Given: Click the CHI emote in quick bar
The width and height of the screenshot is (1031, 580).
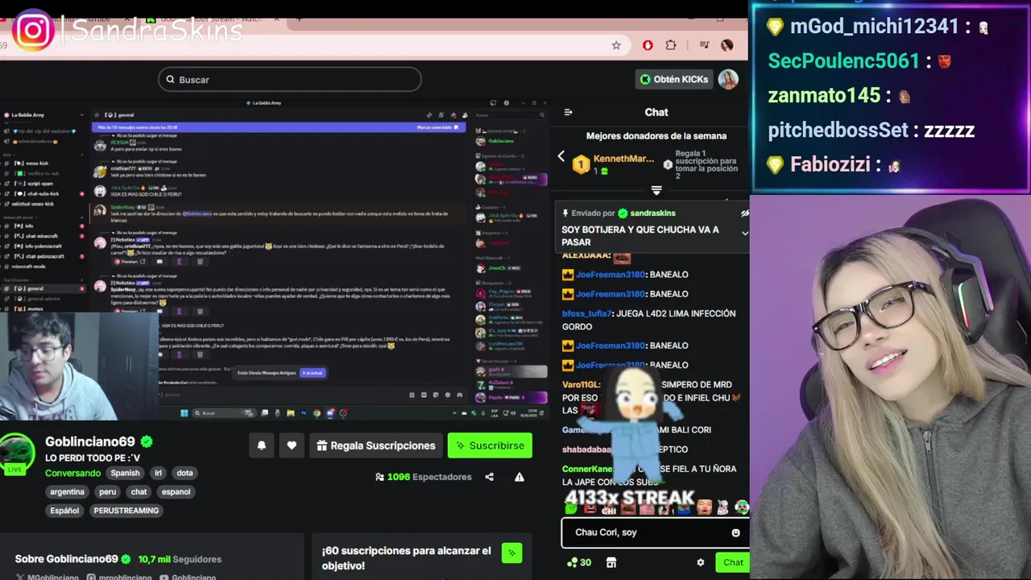Looking at the screenshot, I should click(608, 508).
